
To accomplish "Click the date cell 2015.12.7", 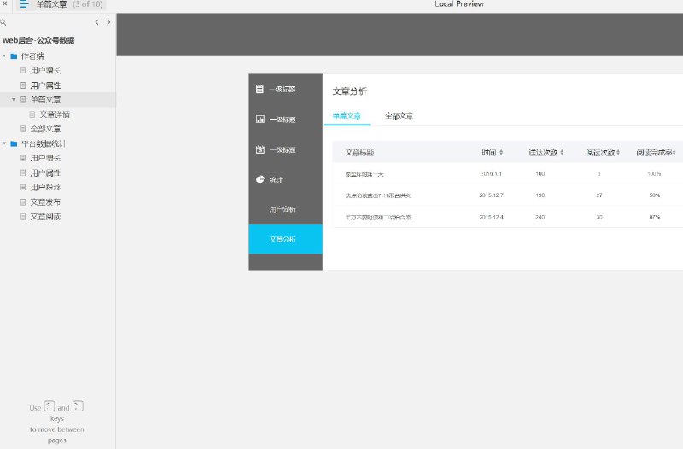I will click(492, 195).
